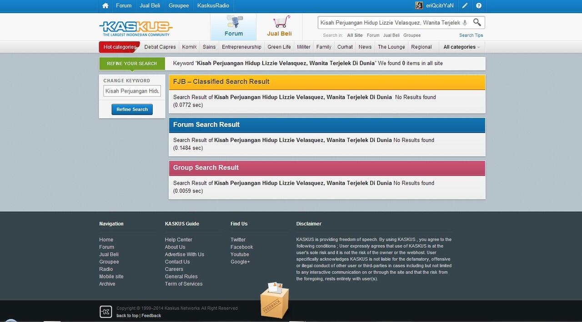Screen dimensions: 582x322
Task: Open the Regional category
Action: coord(421,47)
